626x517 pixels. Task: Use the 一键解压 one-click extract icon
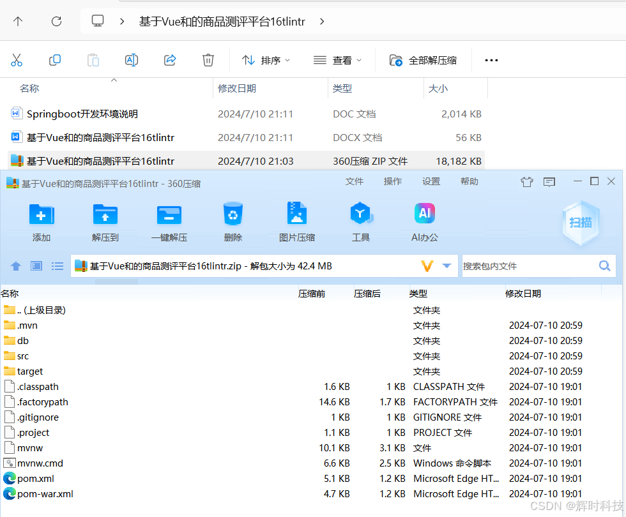click(x=169, y=220)
